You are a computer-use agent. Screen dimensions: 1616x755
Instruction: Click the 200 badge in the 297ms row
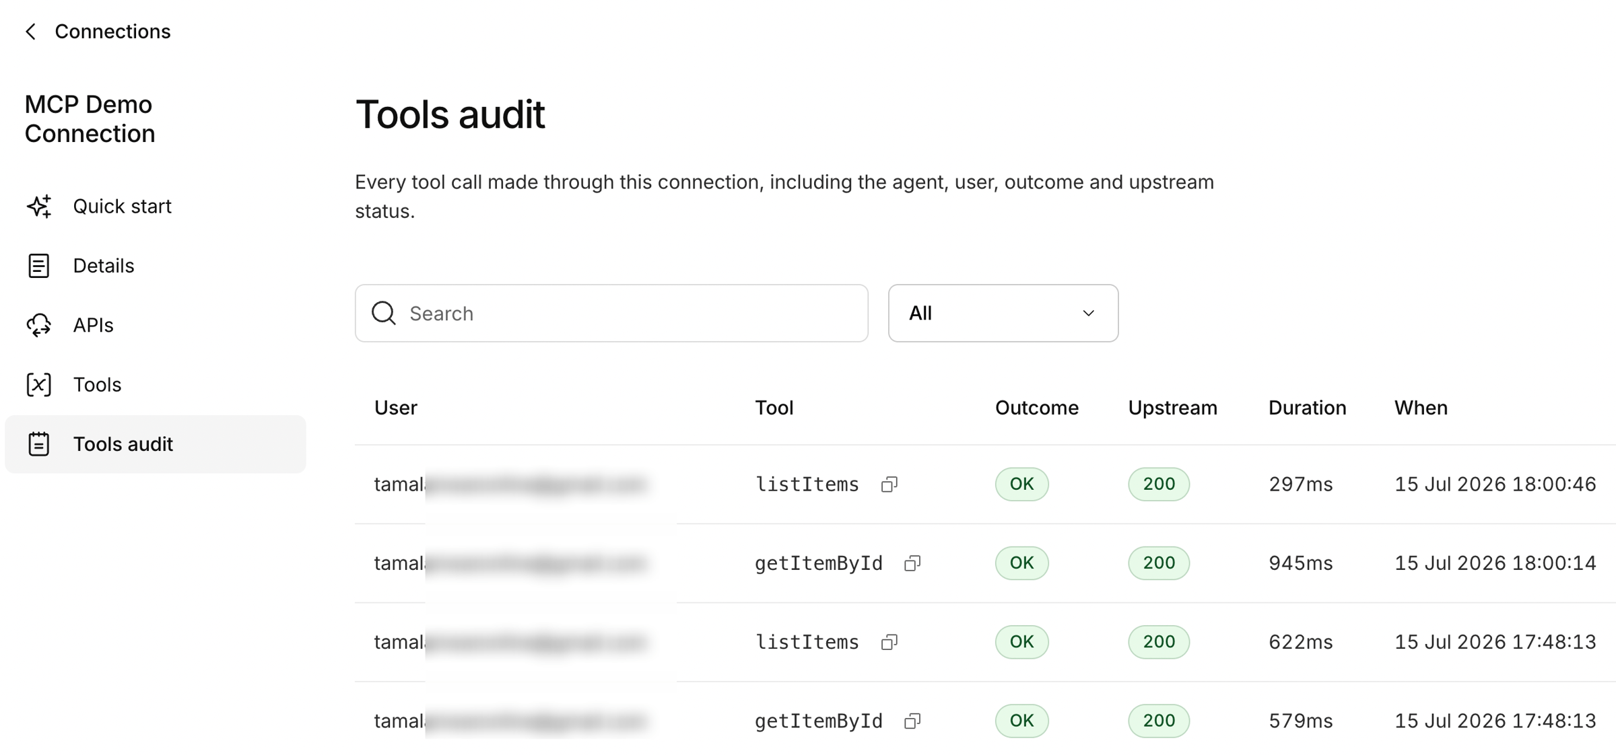pos(1159,484)
